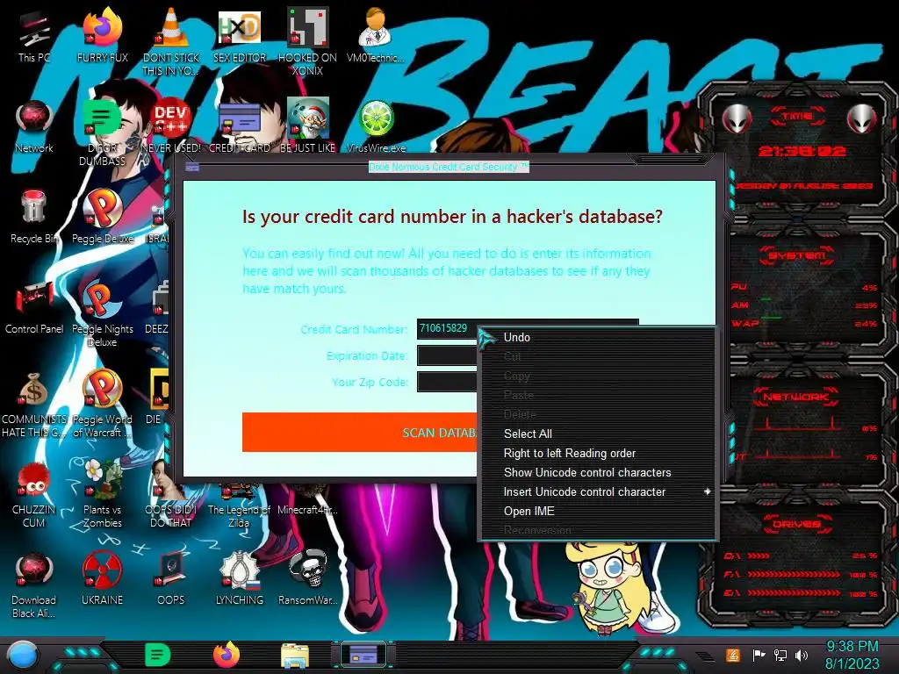This screenshot has height=674, width=899.
Task: Open the OOPS DID I DO THAT icon
Action: coord(170,494)
